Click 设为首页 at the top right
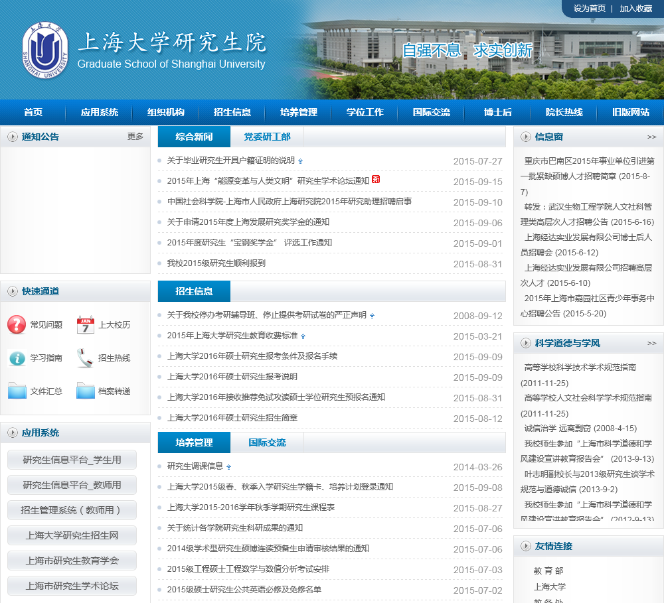The height and width of the screenshot is (603, 664). point(590,9)
